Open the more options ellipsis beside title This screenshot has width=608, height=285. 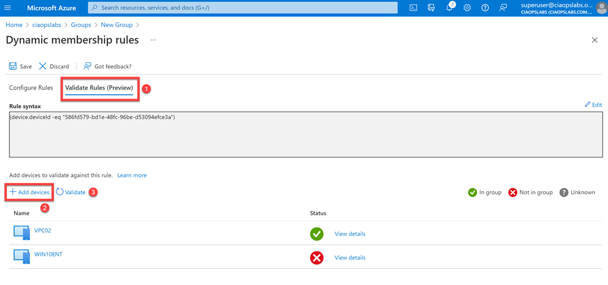[x=153, y=40]
